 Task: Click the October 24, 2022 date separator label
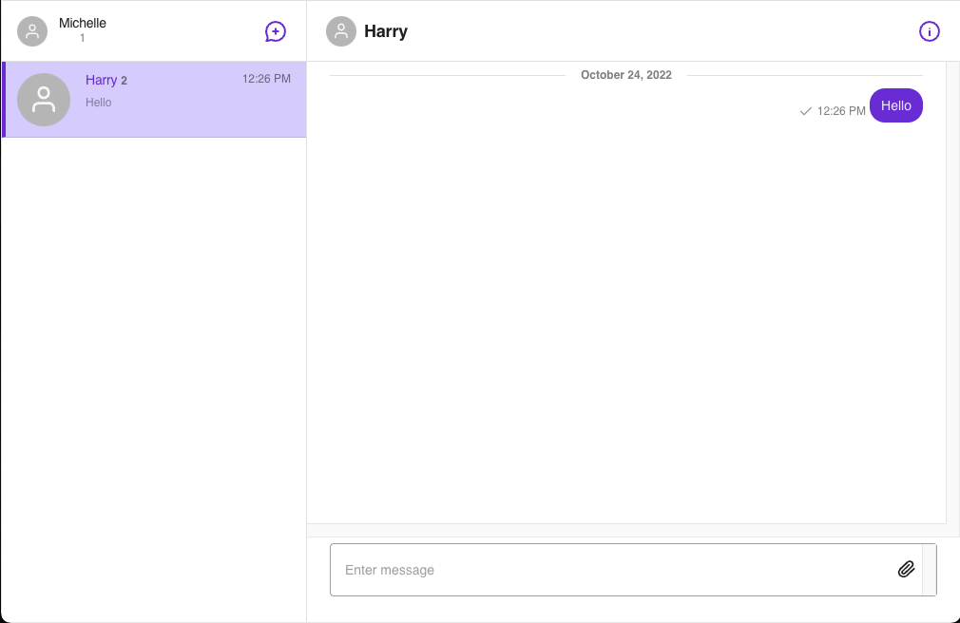pos(626,75)
